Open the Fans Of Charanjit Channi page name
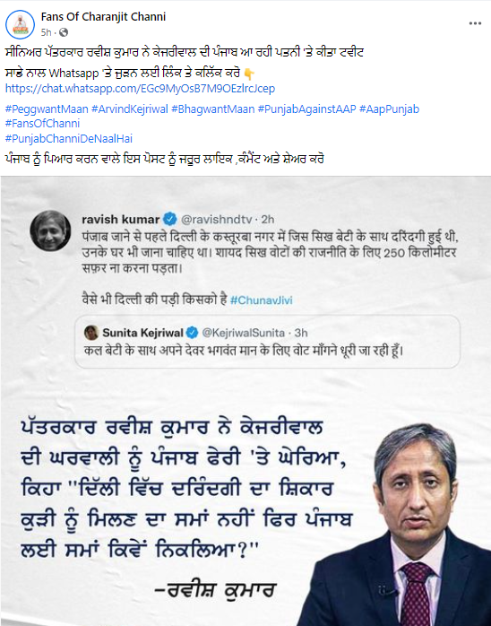The width and height of the screenshot is (491, 626). [x=103, y=17]
